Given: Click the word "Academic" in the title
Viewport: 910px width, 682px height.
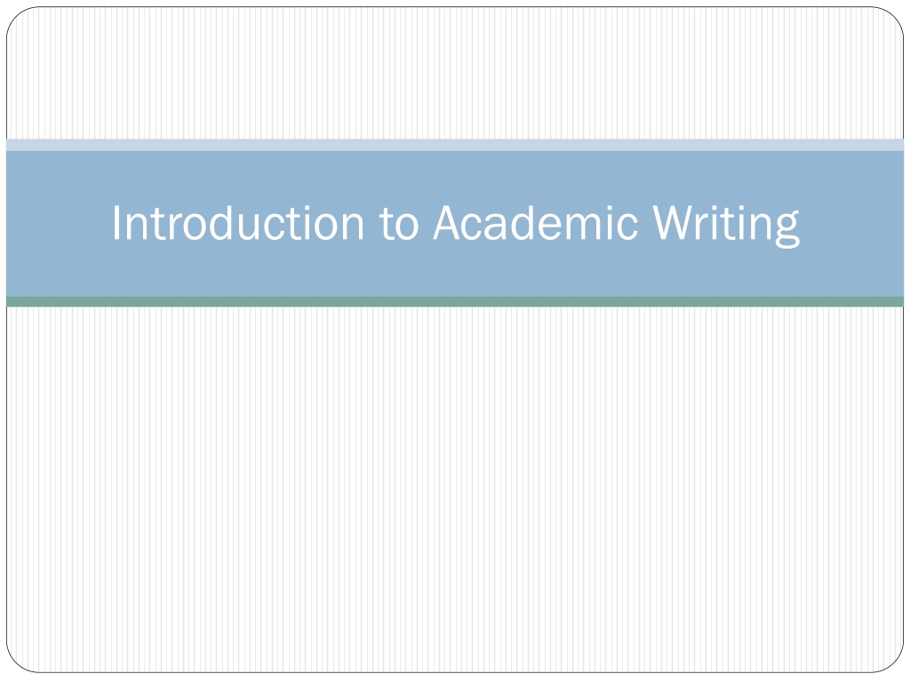Looking at the screenshot, I should tap(536, 223).
